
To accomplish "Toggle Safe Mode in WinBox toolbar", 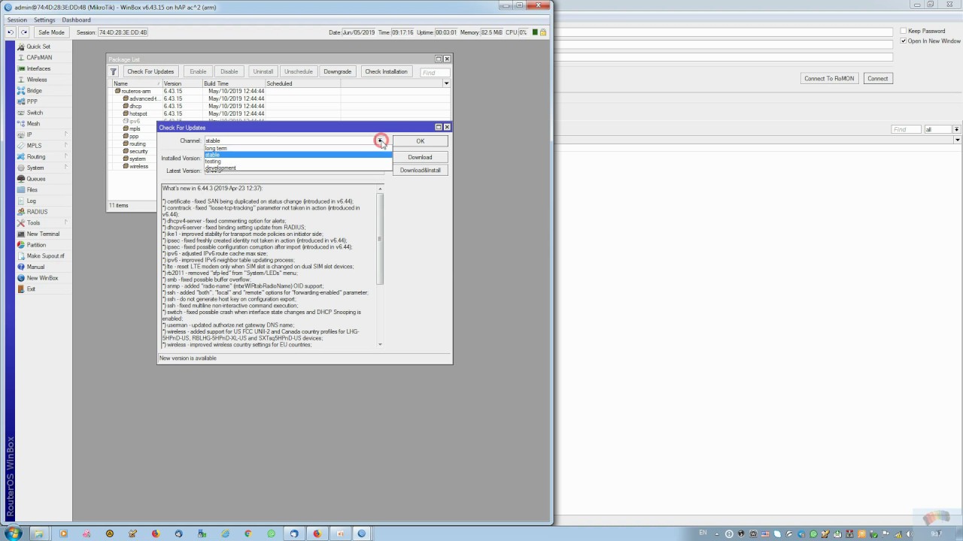I will (52, 32).
